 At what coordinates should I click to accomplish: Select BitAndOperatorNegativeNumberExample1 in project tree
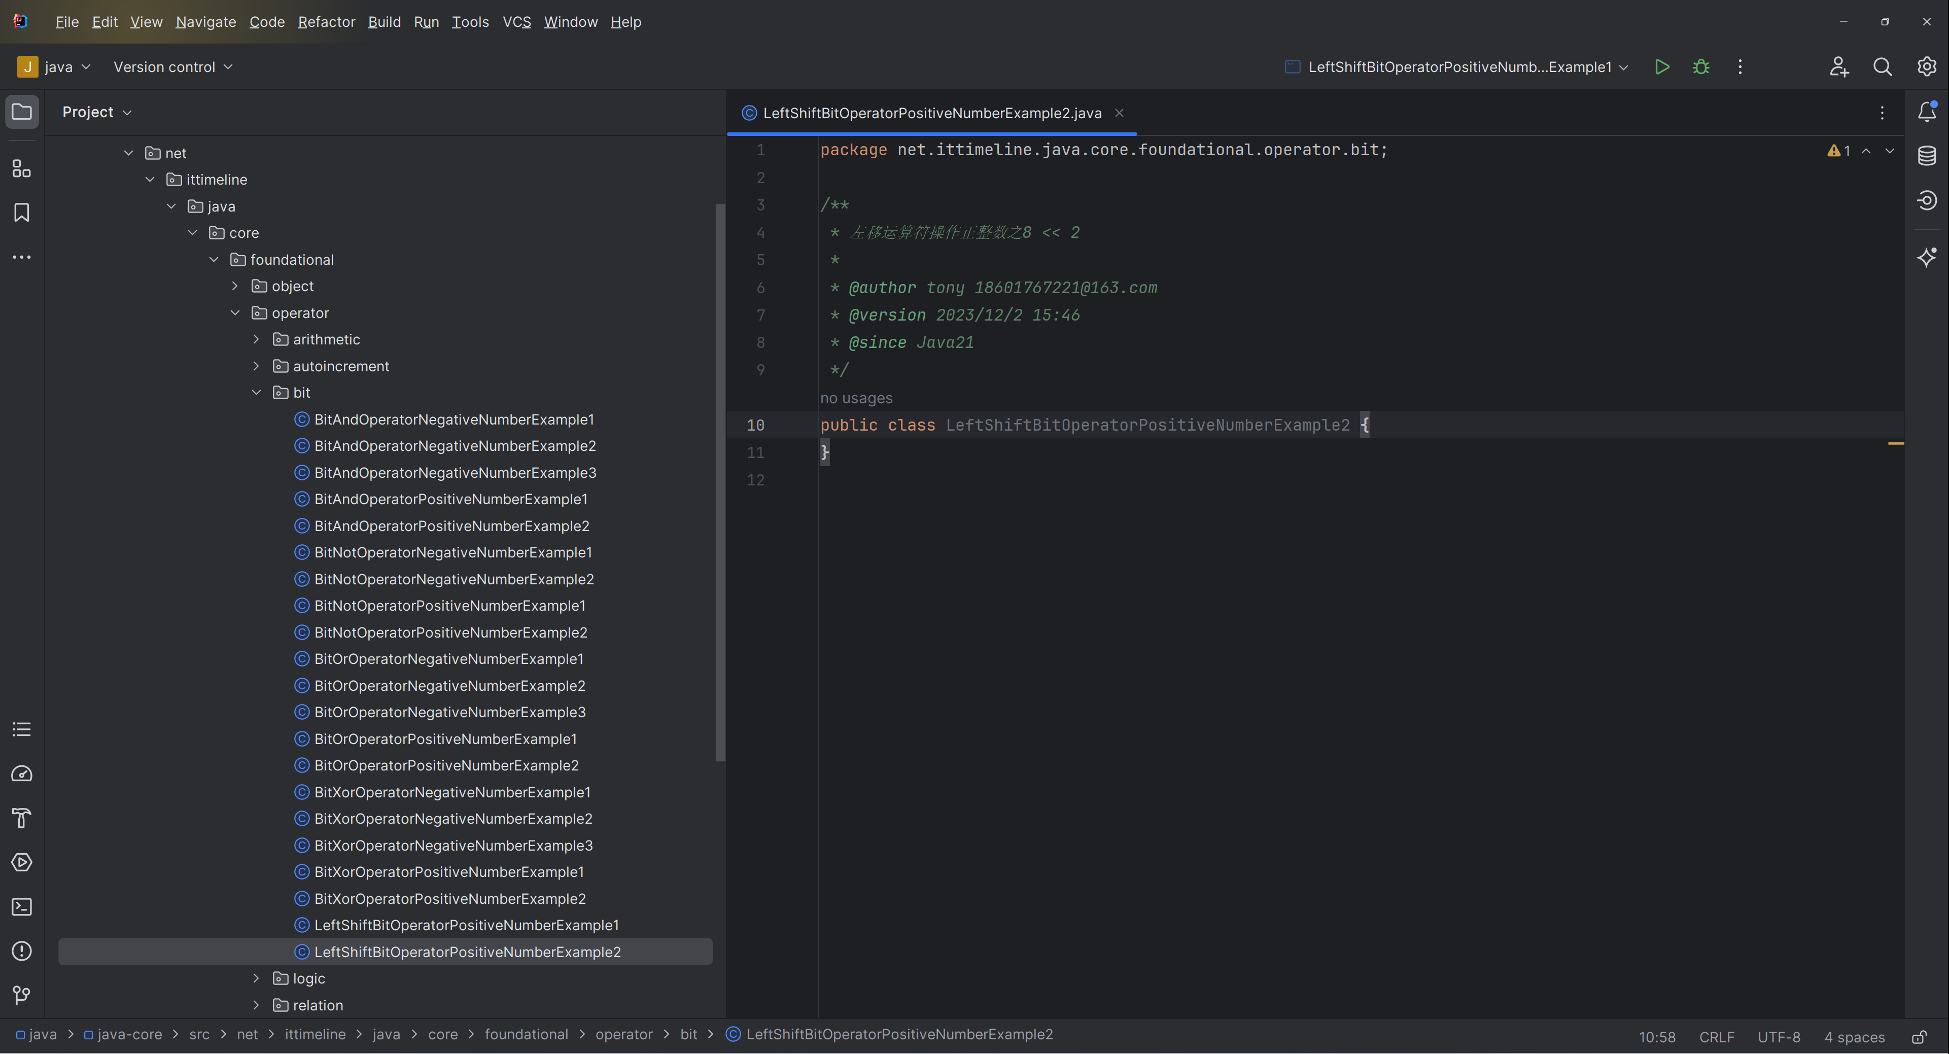454,419
